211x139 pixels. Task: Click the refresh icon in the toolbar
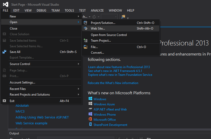click(x=94, y=17)
